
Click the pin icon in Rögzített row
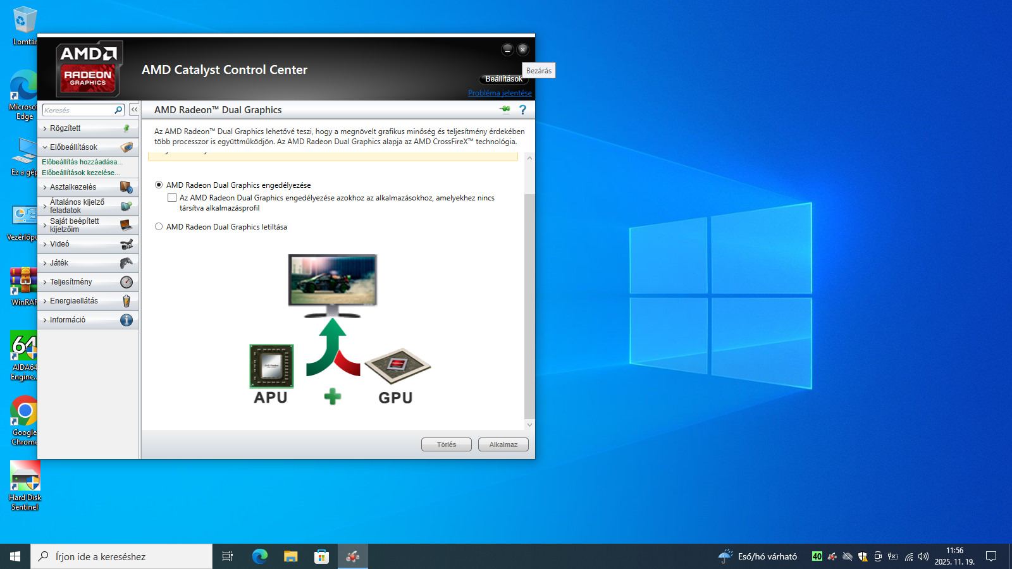click(x=126, y=128)
